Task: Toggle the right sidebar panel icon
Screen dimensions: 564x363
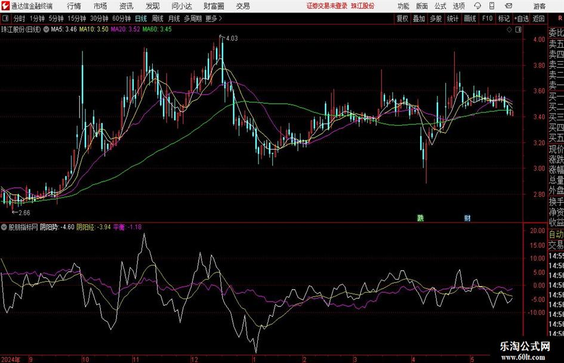Action: click(518, 30)
